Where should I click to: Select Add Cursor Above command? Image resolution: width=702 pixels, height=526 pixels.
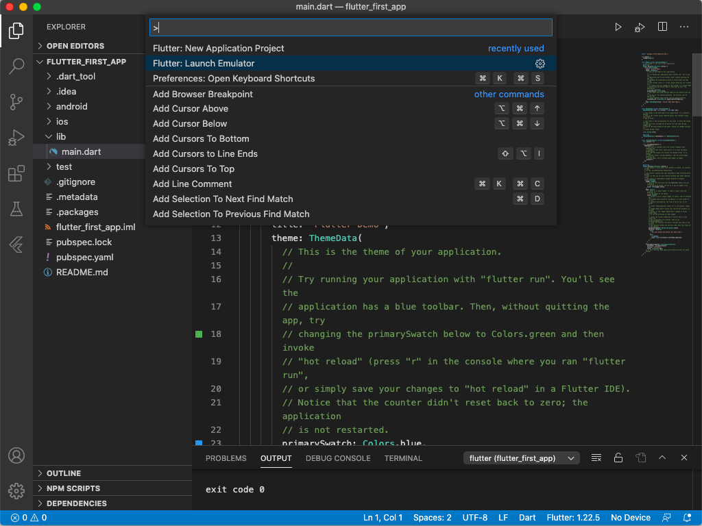[x=351, y=109]
